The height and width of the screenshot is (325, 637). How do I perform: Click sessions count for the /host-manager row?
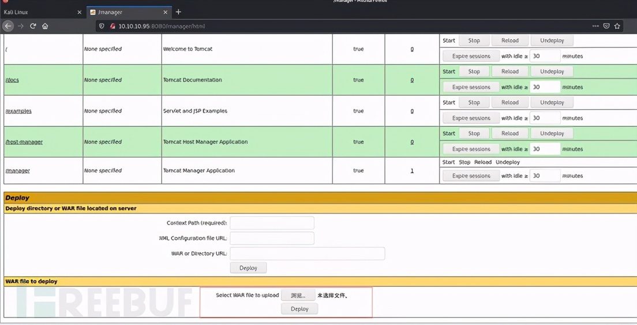tap(412, 142)
